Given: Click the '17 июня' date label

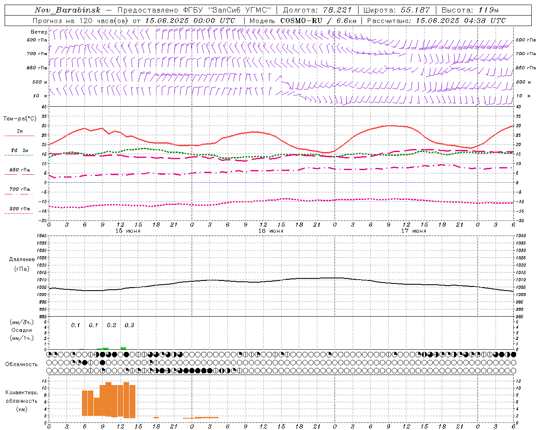Looking at the screenshot, I should (414, 231).
